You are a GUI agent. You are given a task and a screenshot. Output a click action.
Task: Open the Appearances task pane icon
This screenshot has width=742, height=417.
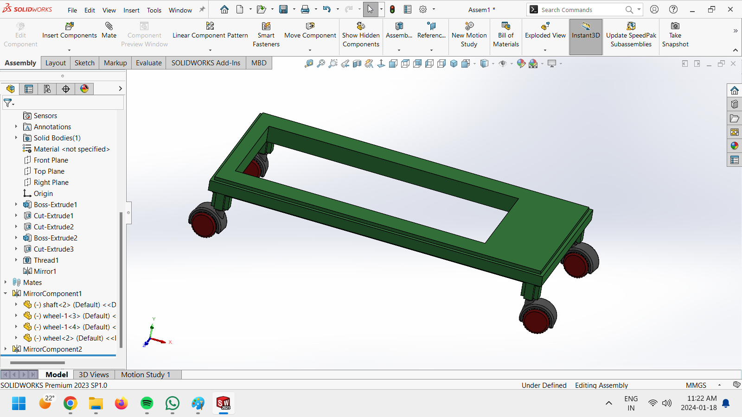(x=735, y=146)
